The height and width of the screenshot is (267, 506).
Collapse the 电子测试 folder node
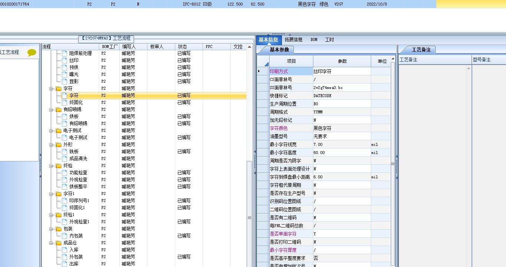(x=51, y=131)
